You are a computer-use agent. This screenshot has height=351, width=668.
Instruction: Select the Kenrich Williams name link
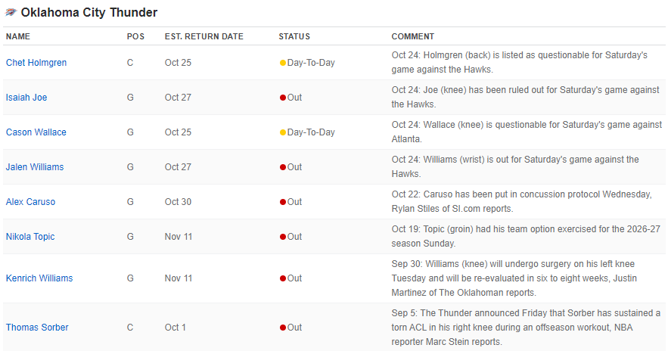[x=39, y=278]
